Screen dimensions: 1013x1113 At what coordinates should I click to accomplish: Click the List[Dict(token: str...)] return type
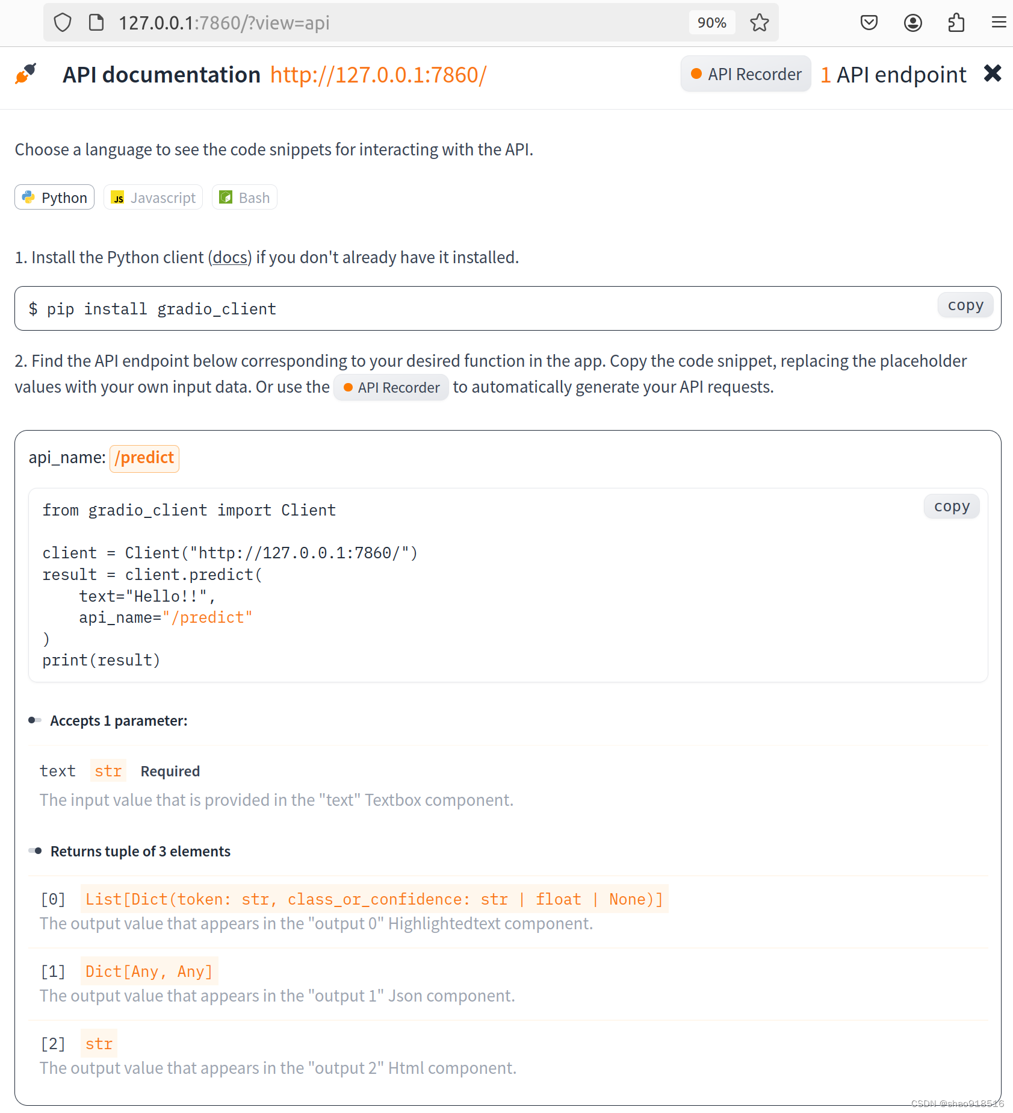click(x=374, y=899)
